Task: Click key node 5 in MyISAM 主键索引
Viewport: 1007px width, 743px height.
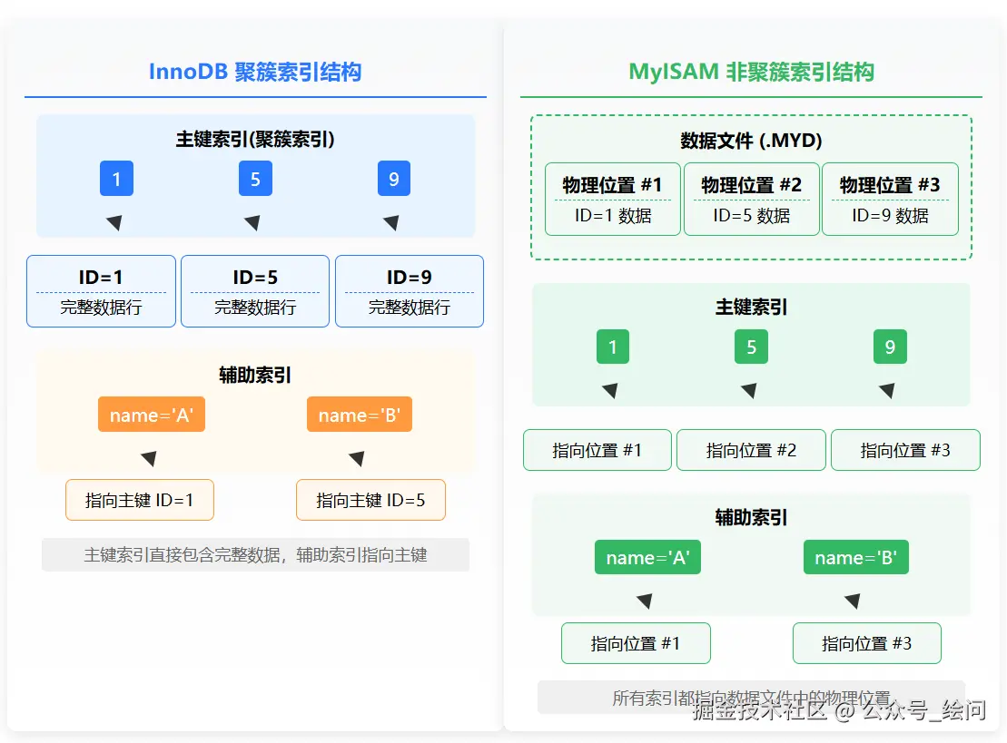Action: (751, 346)
